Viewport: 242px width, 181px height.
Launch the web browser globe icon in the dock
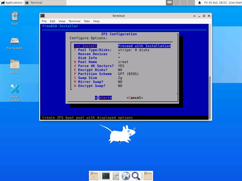click(x=126, y=176)
